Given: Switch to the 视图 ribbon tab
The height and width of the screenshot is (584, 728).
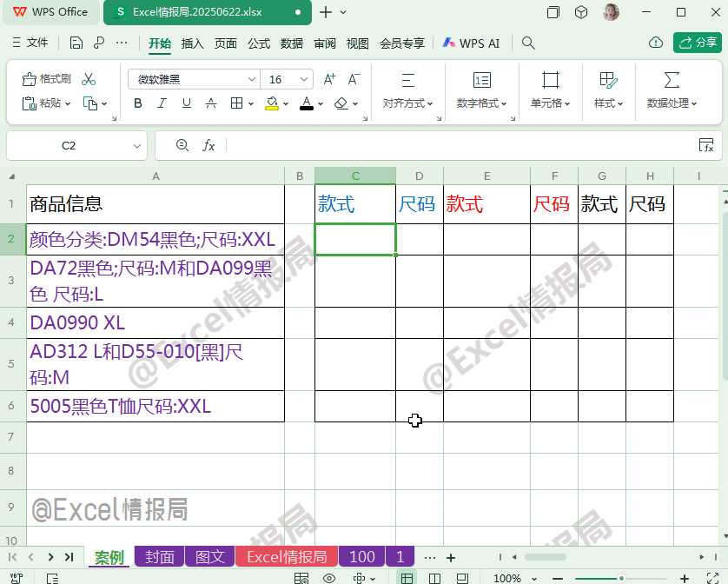Looking at the screenshot, I should 358,43.
